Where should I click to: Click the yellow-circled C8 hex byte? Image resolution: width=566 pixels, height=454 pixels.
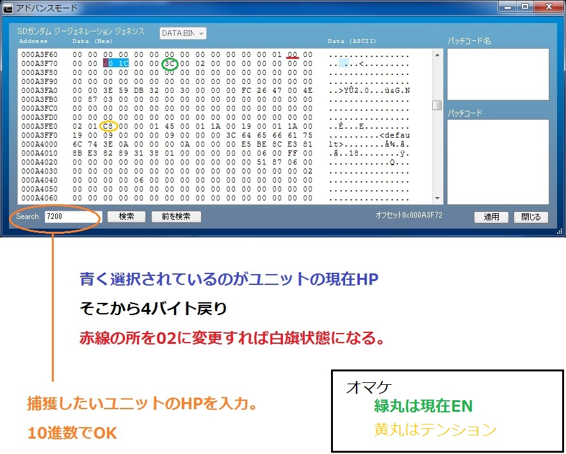[x=108, y=126]
